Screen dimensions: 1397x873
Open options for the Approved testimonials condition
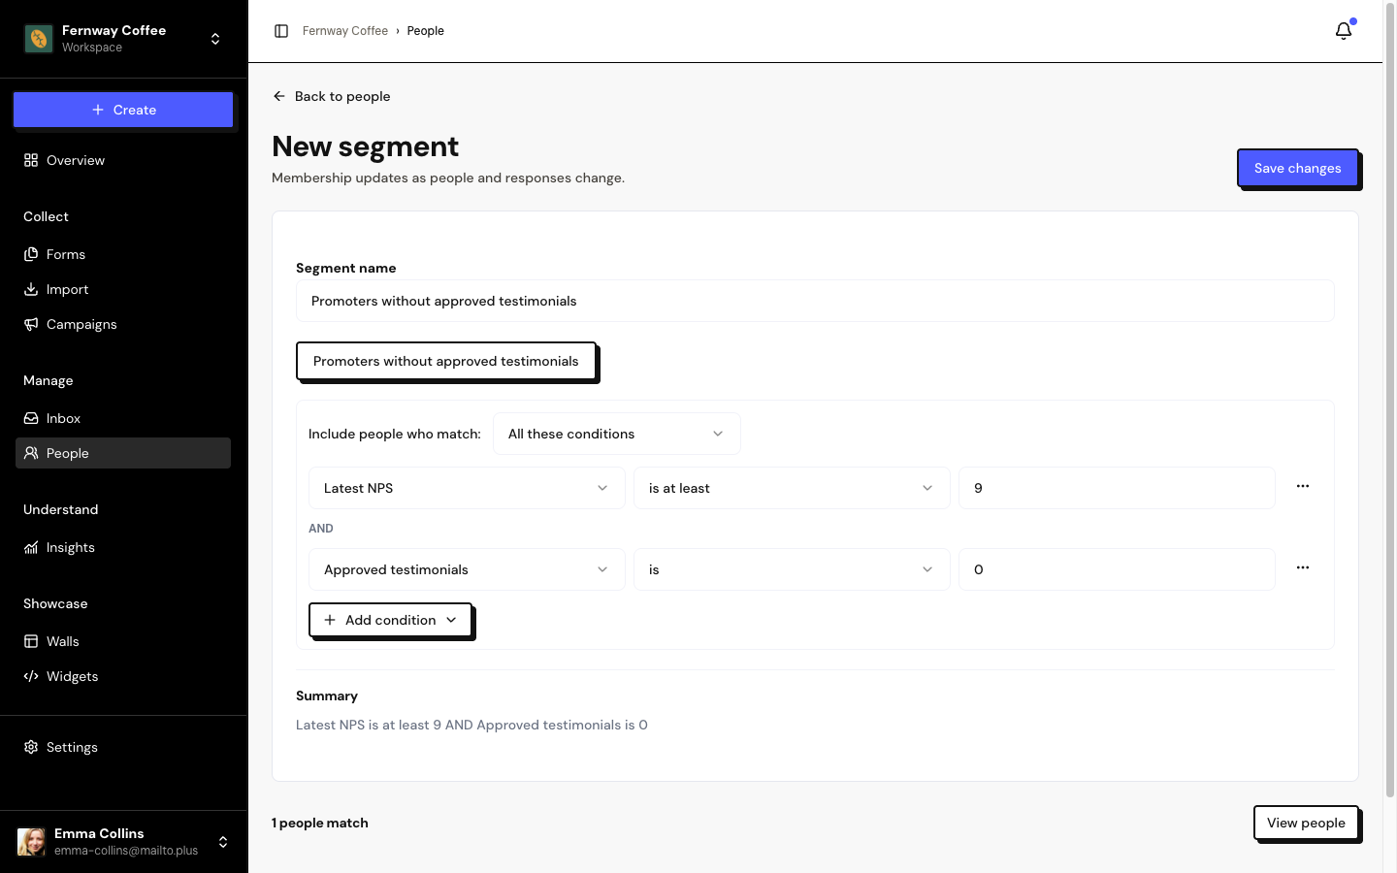pos(1303,567)
